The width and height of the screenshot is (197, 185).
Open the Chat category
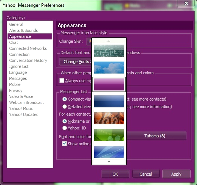(30, 42)
